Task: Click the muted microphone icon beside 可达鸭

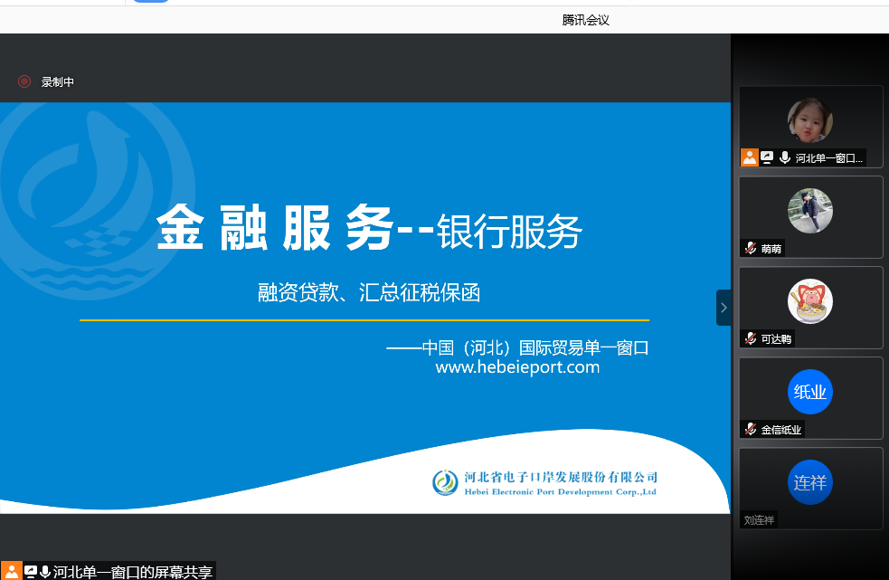Action: coord(751,338)
